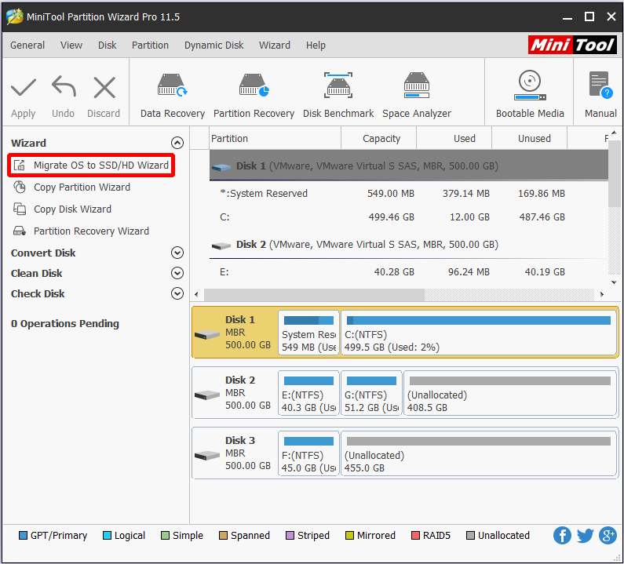
Task: Click the MiniTool logo
Action: (x=572, y=45)
